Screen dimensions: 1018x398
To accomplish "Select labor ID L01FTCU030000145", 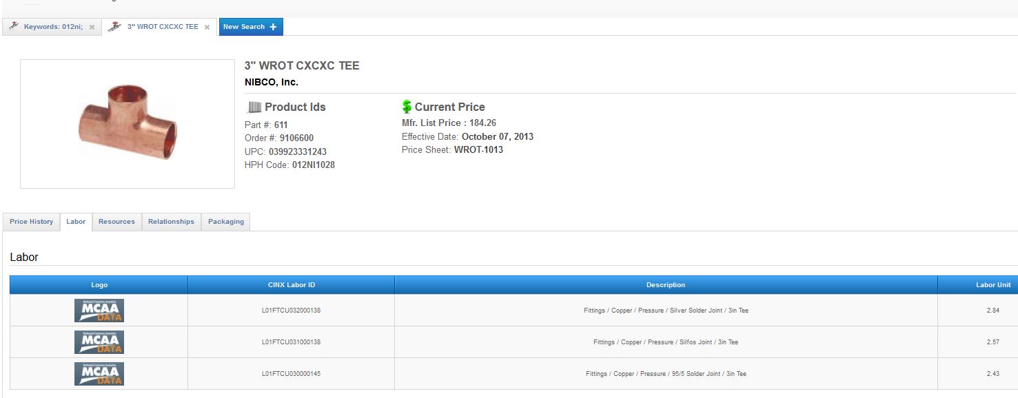I will [291, 374].
